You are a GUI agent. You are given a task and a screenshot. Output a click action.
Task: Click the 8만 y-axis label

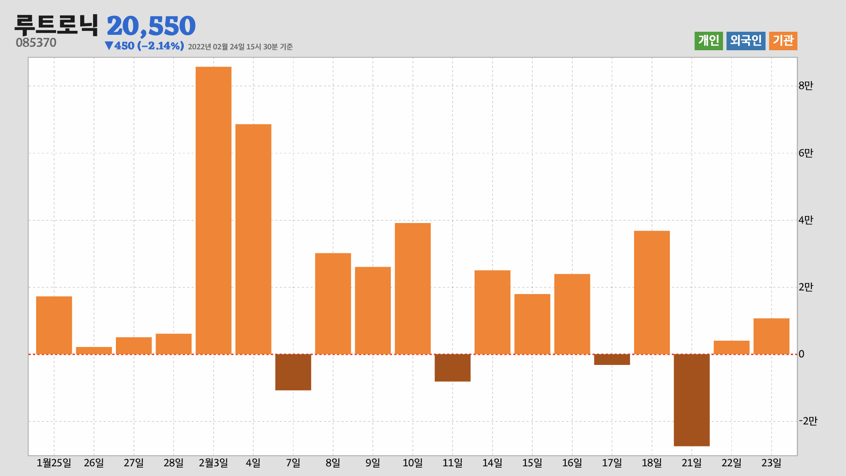click(x=806, y=86)
